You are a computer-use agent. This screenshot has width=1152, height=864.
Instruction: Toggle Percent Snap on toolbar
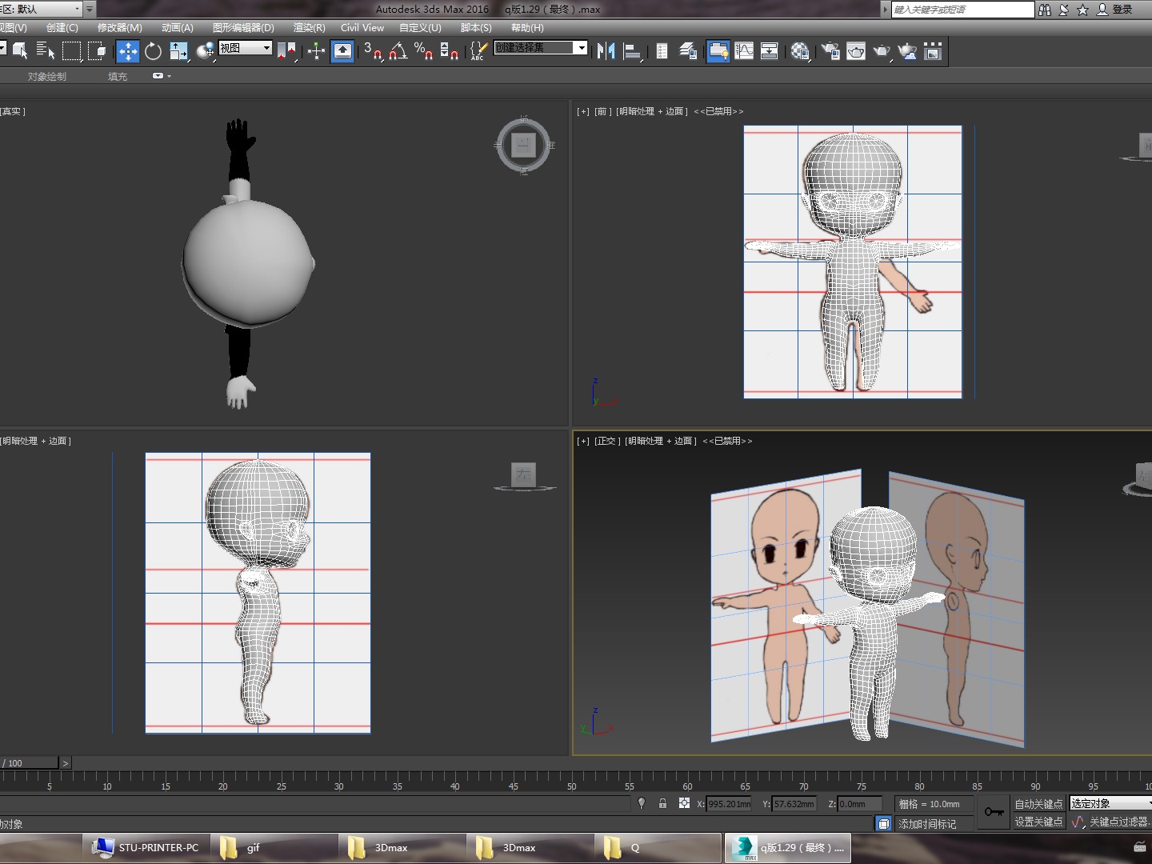coord(423,52)
